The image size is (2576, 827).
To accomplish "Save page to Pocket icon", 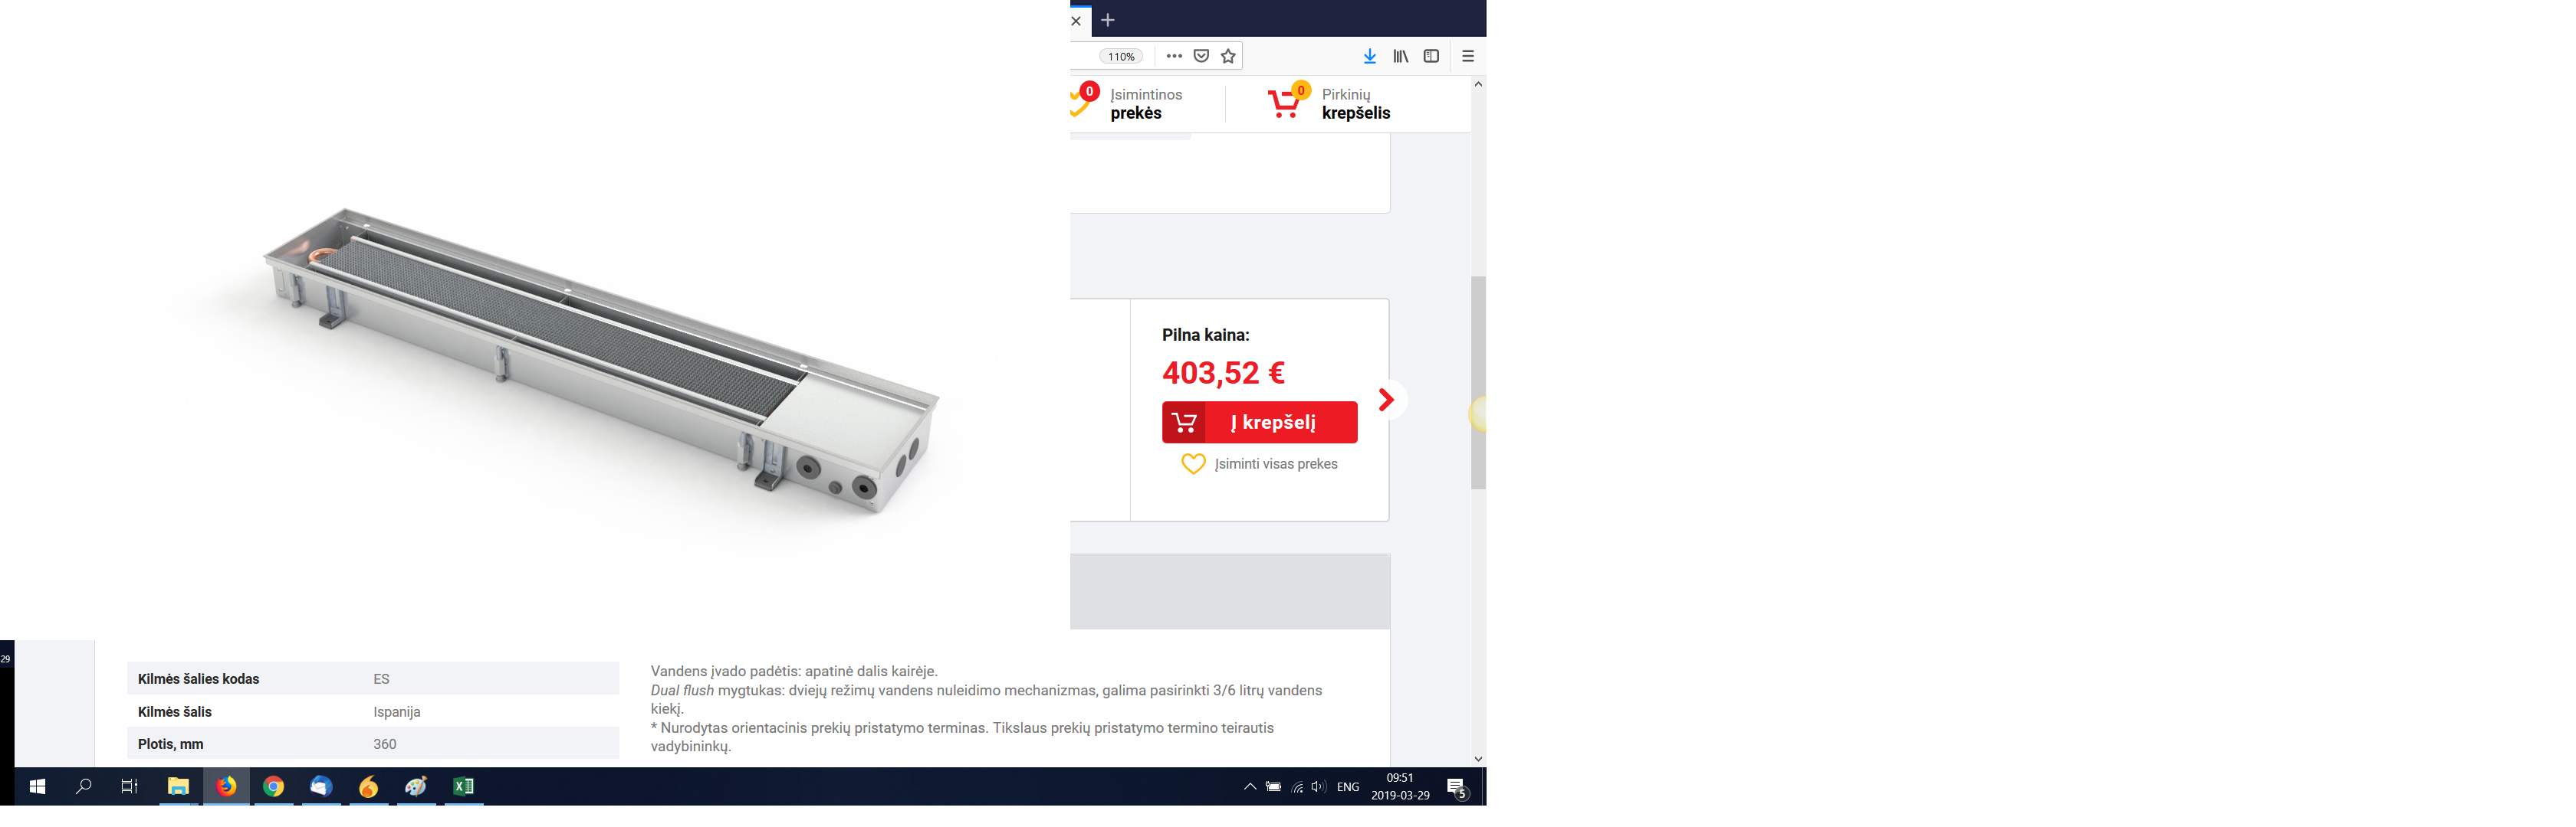I will click(x=1201, y=57).
